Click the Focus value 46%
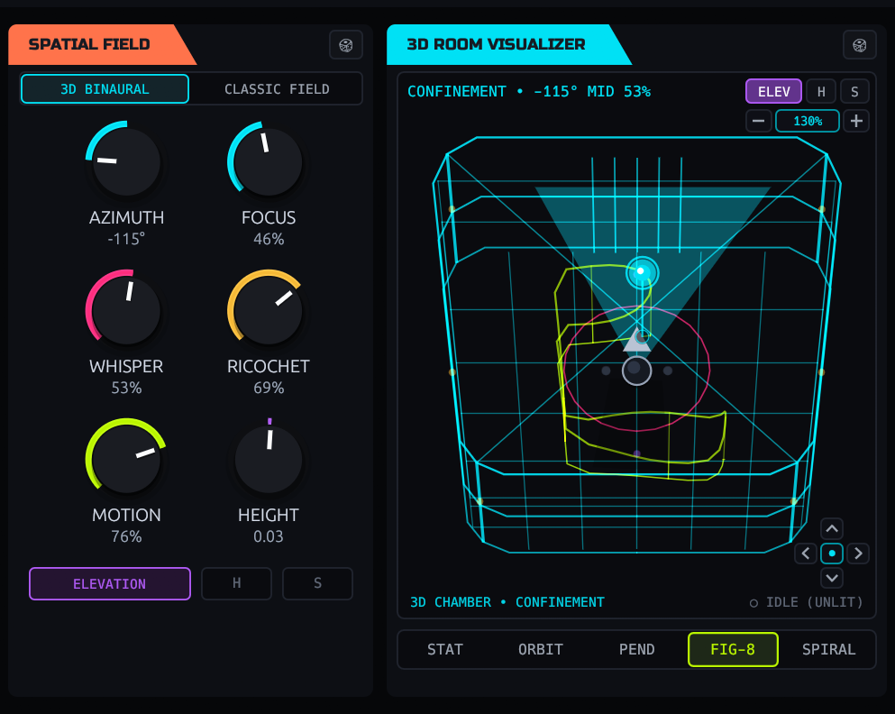Screen dimensions: 895x714 (269, 239)
